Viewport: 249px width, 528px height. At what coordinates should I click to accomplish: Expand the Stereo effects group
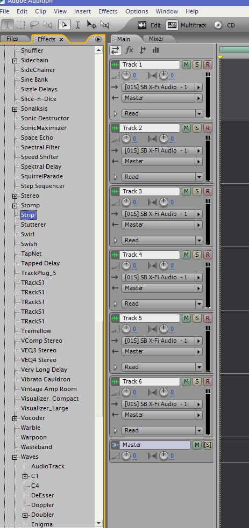(15, 196)
